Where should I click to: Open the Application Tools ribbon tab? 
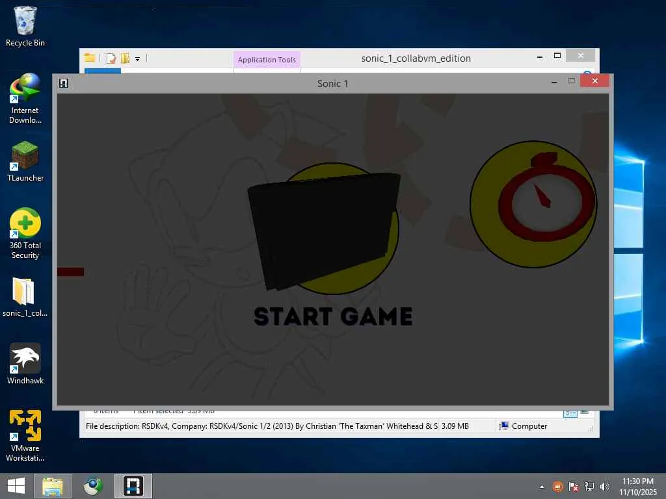pos(267,60)
